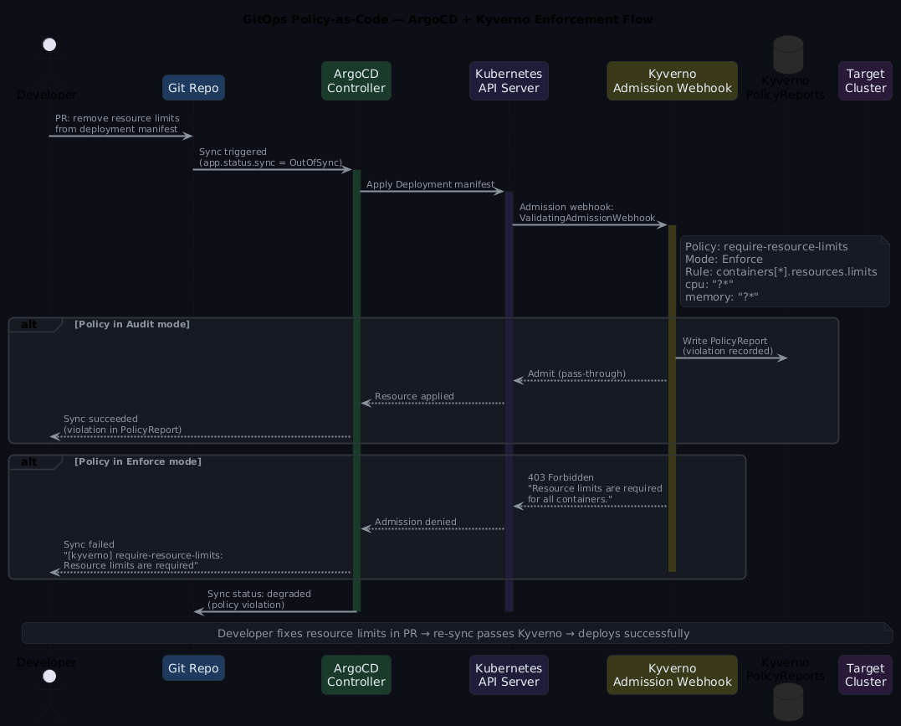This screenshot has height=726, width=901.
Task: Click the 'PR: remove resource limits' message
Action: tap(117, 124)
